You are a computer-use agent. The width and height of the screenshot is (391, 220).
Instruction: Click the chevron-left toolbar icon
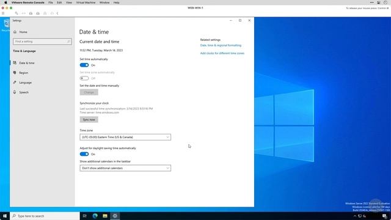tap(57, 13)
